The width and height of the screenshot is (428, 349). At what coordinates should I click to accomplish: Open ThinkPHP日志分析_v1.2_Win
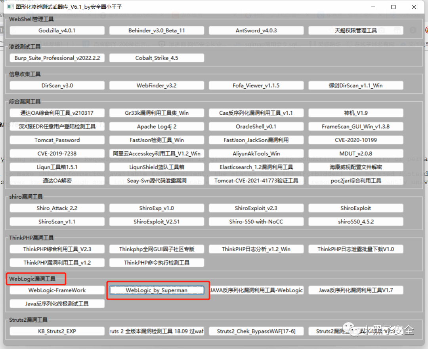coord(256,249)
